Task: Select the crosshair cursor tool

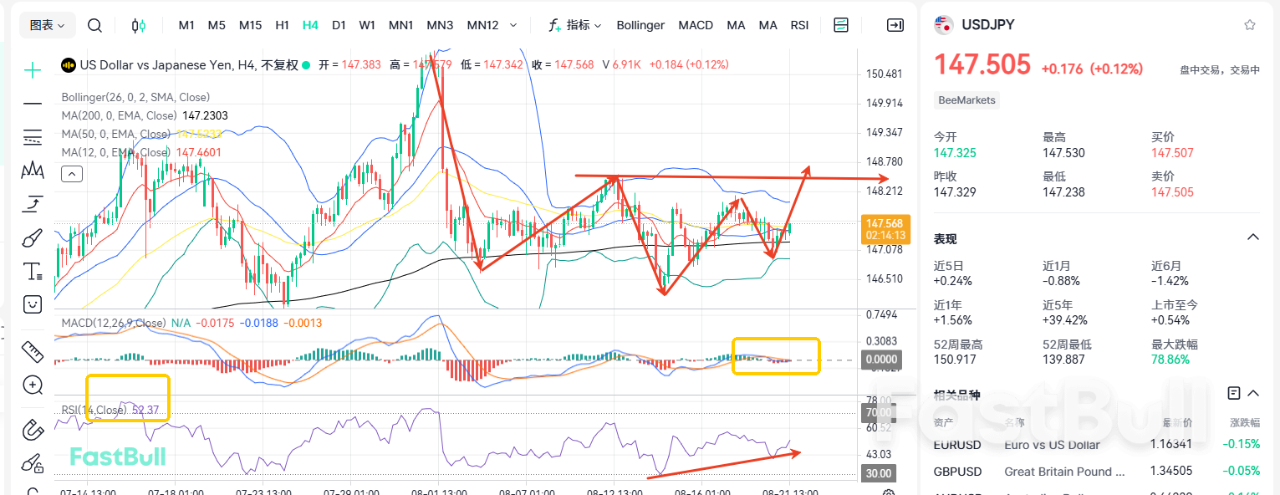Action: point(33,70)
